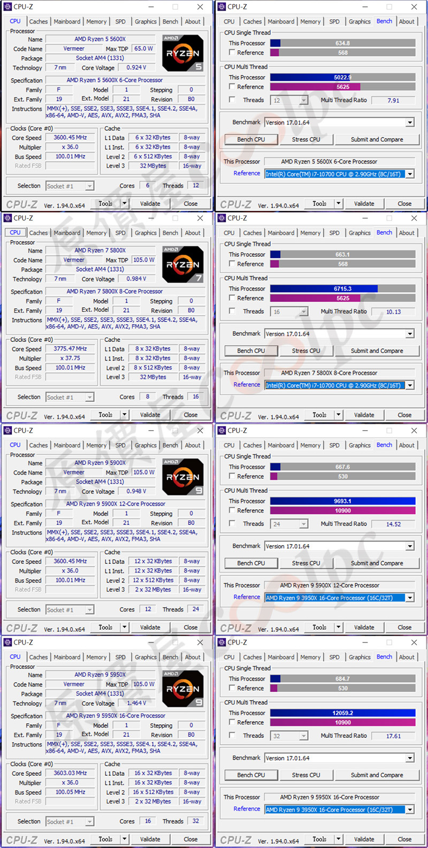428x848 pixels.
Task: Click Tools button in 5800X CPU window
Action: [105, 415]
